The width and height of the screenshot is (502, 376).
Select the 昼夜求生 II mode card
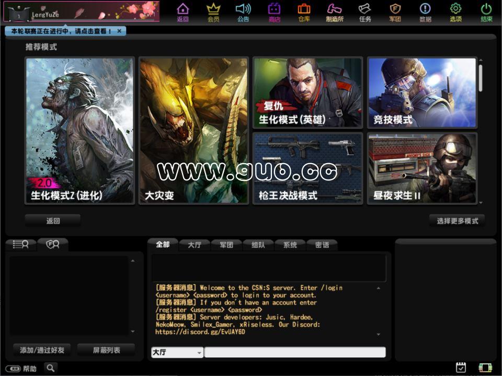(422, 168)
